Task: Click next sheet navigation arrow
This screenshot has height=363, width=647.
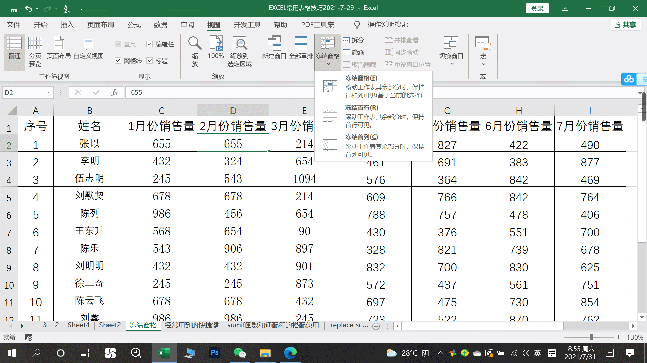Action: tap(22, 326)
